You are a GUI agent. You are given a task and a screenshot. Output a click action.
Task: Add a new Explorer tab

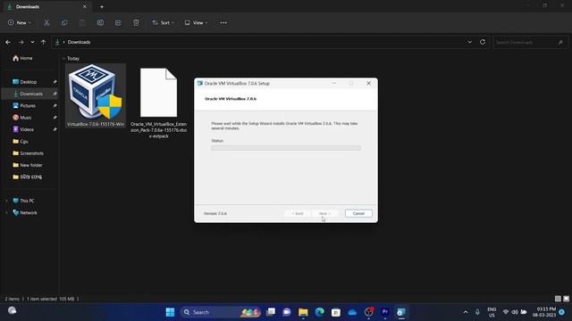[x=102, y=6]
